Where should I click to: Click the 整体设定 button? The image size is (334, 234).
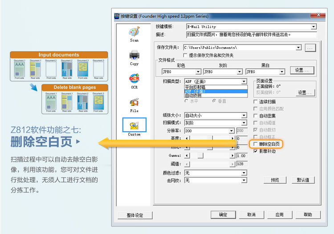point(135,215)
